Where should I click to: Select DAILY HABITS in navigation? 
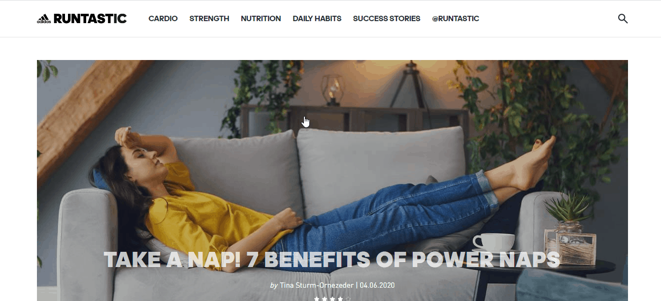coord(317,19)
